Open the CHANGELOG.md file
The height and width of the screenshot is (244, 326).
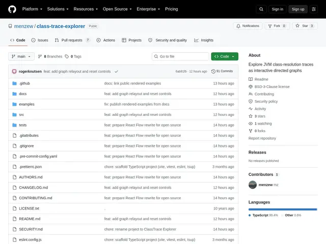click(33, 188)
